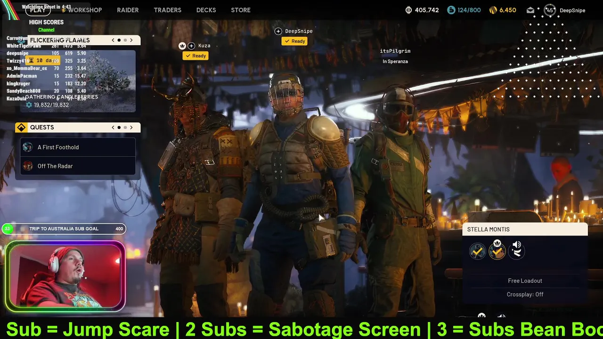Click the Watchtime Reset timer text
Image resolution: width=603 pixels, height=339 pixels.
click(x=46, y=7)
